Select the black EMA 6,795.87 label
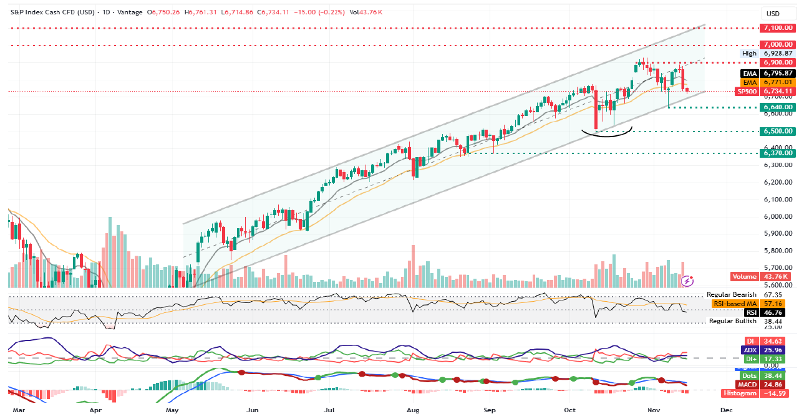The image size is (799, 419). coord(767,73)
